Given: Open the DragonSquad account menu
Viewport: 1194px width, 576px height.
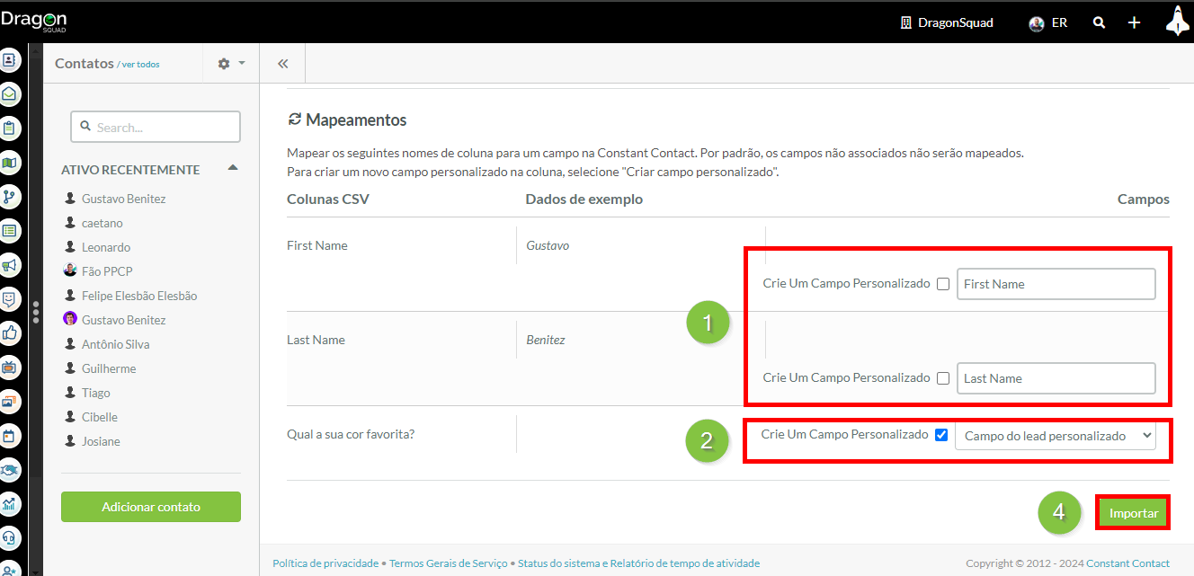Looking at the screenshot, I should [x=947, y=23].
